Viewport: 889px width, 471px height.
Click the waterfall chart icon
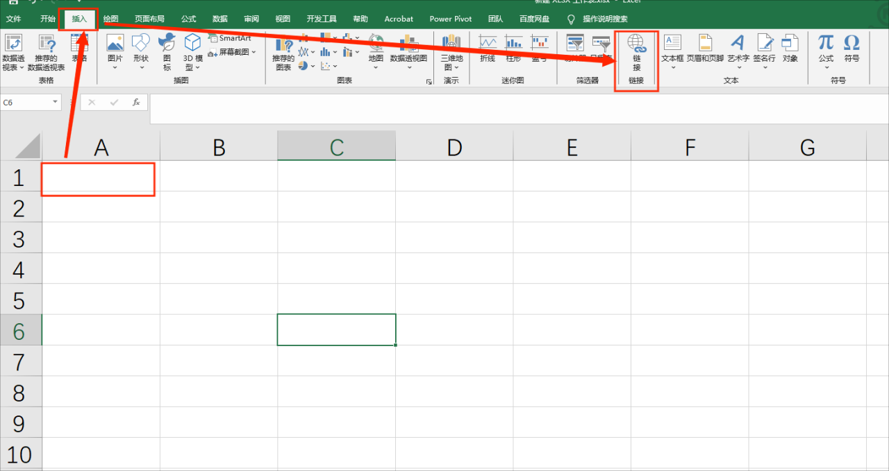tap(347, 38)
